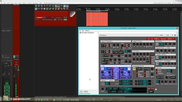Turn Arpeggiator ON button off
This screenshot has height=102, width=182.
pos(134,69)
